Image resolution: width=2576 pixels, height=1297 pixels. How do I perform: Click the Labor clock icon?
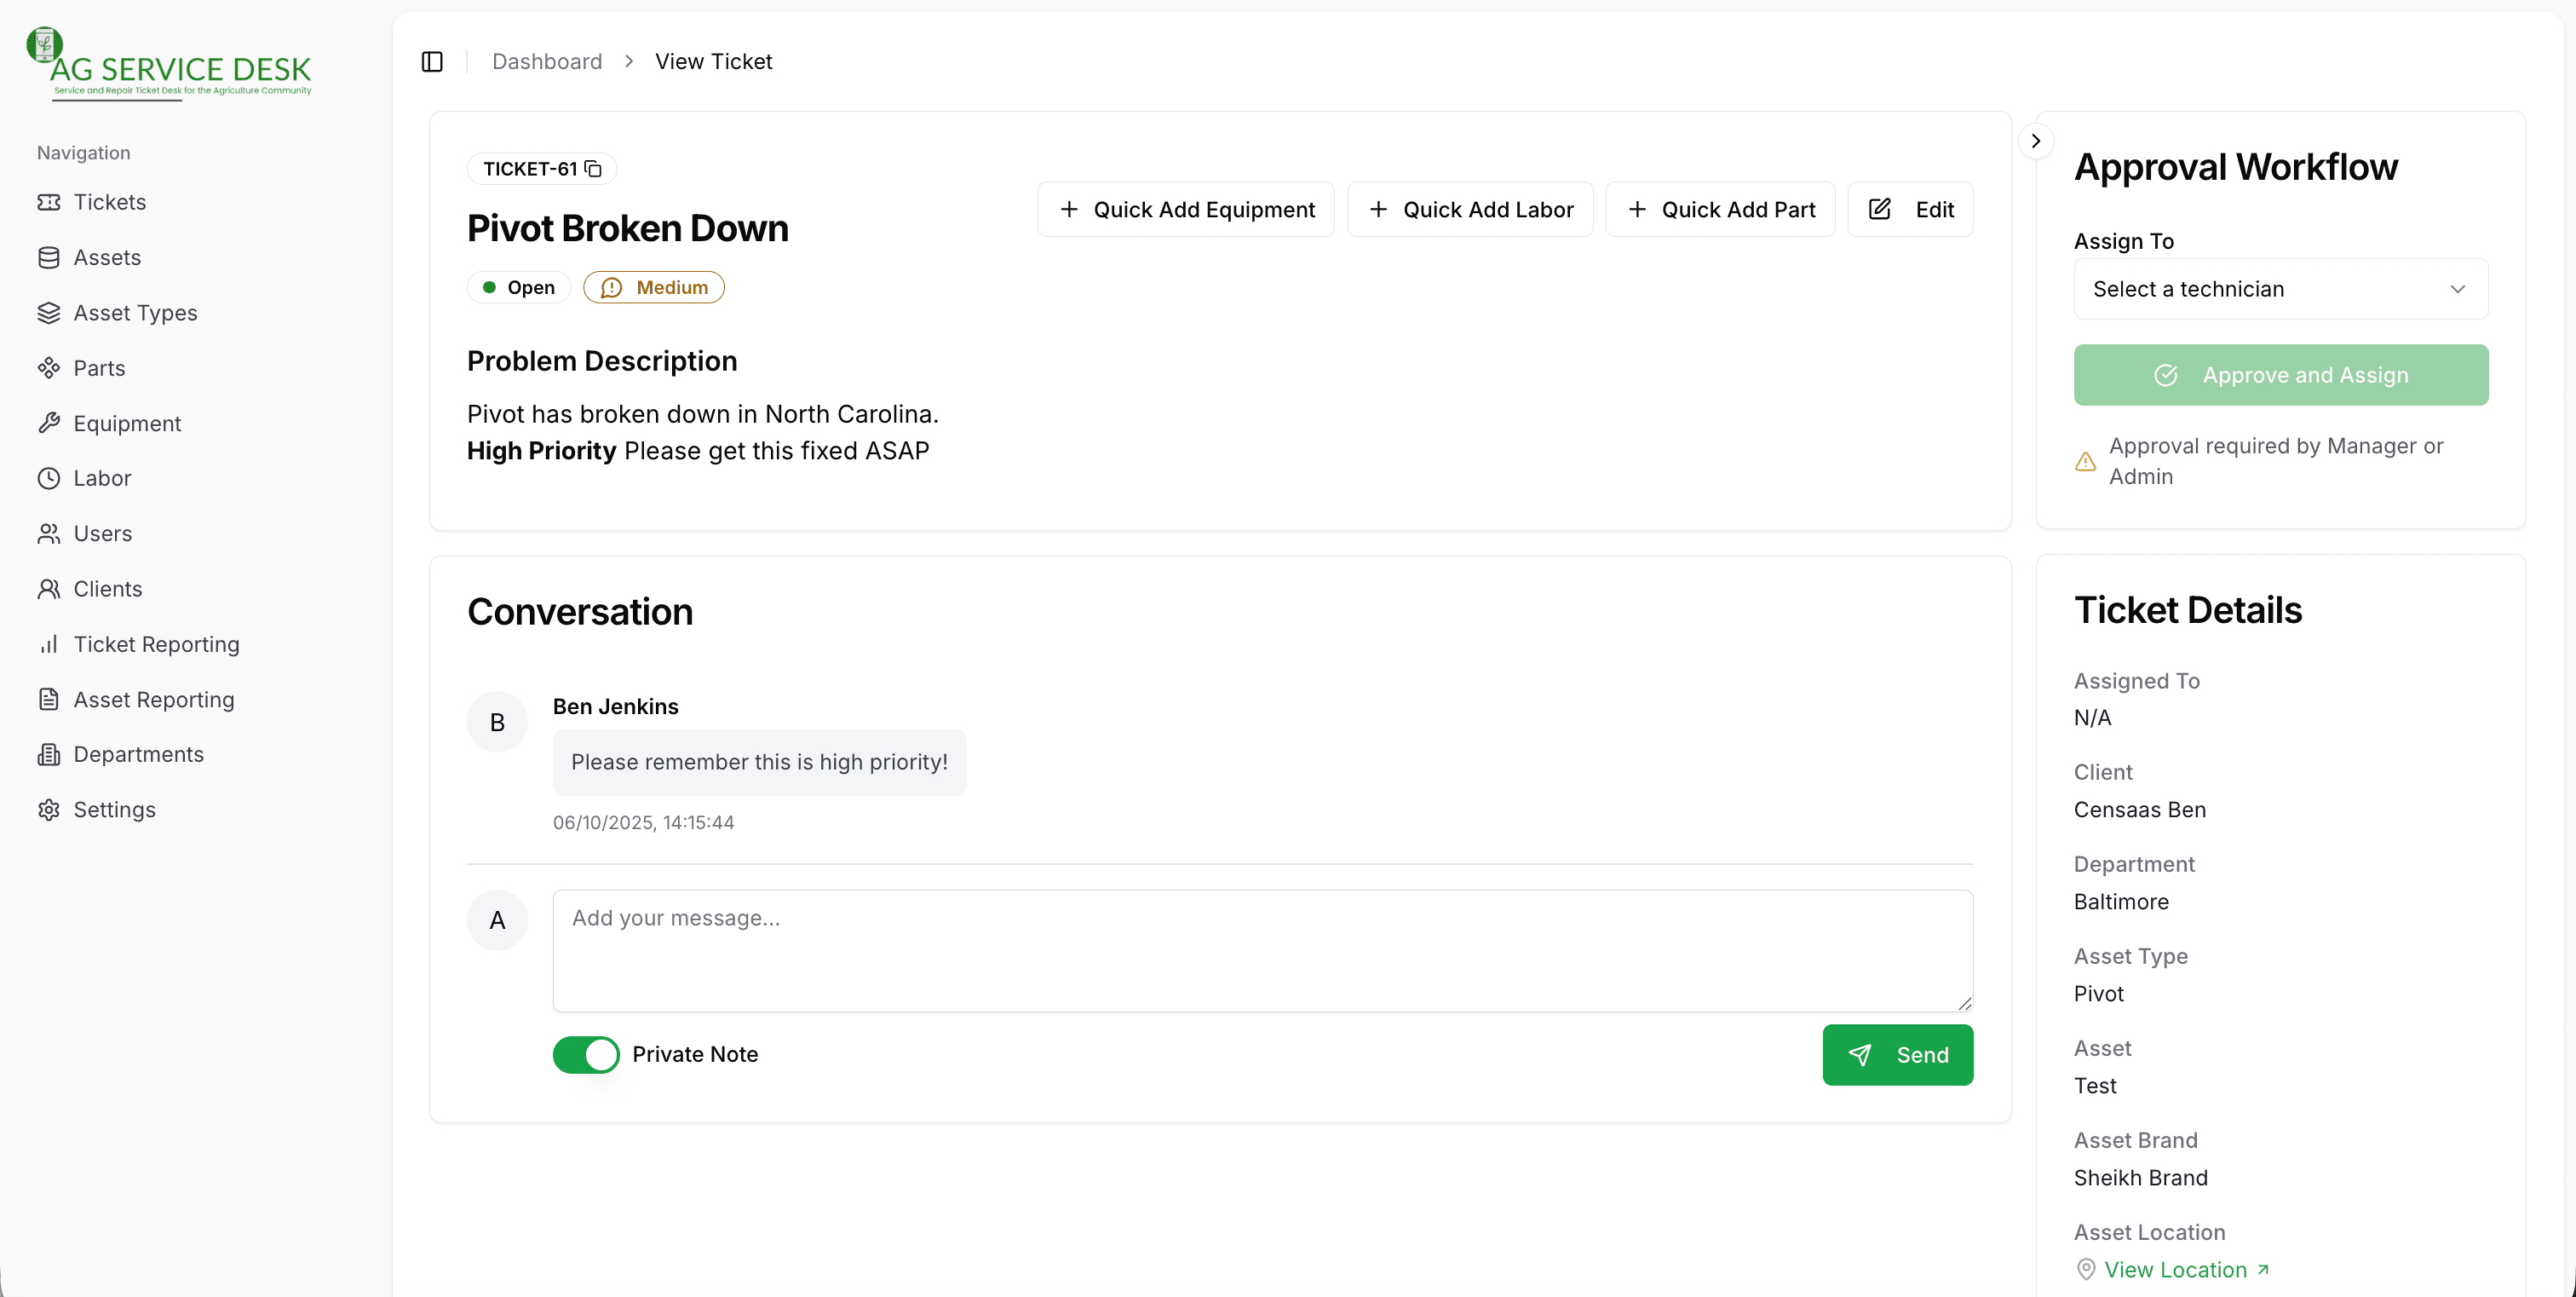tap(48, 478)
